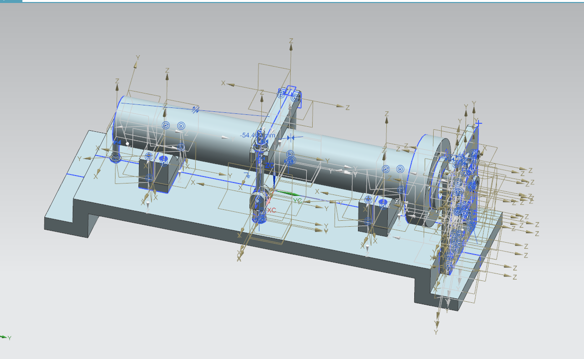Select the left V-block support under cylinder

point(154,174)
